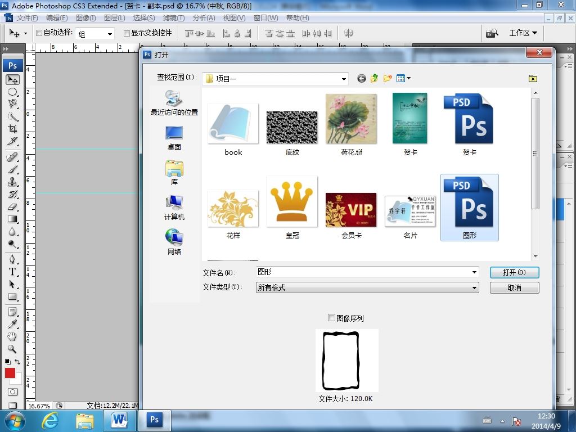
Task: Click the red foreground color swatch
Action: click(x=9, y=372)
